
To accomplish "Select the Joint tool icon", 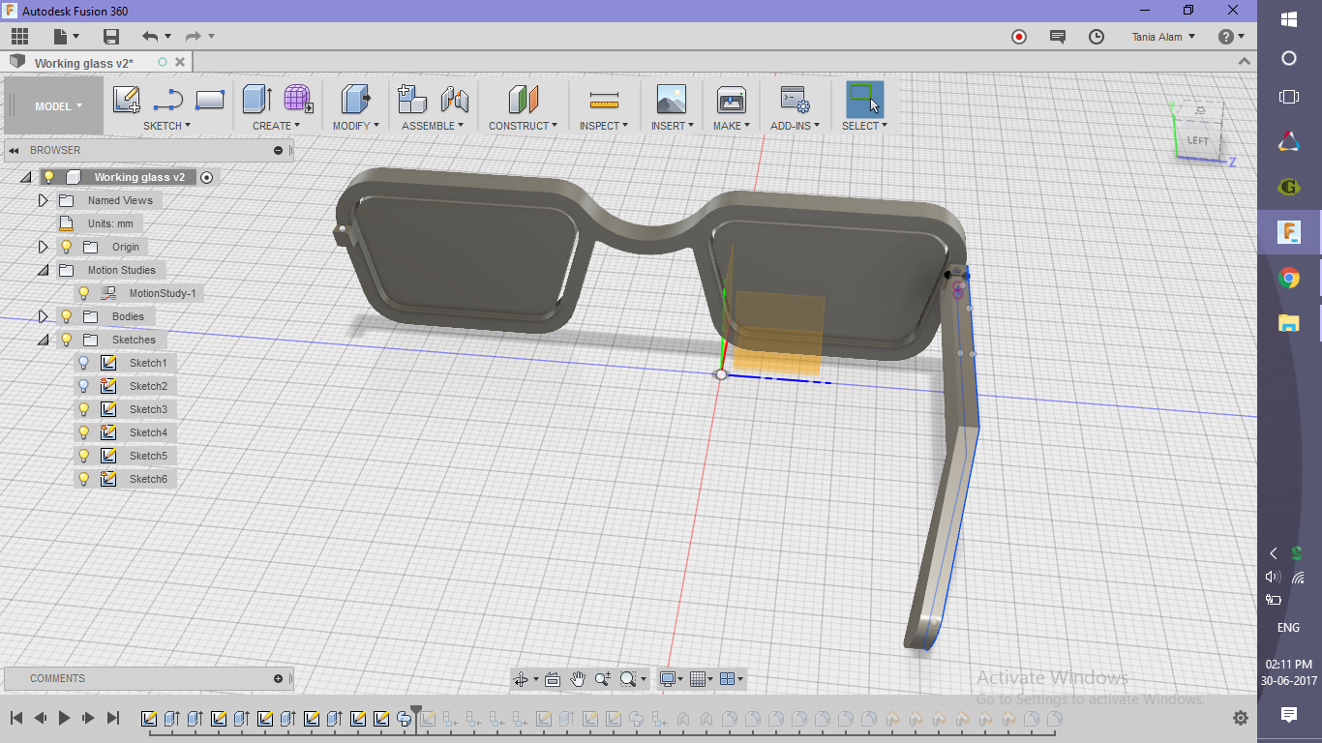I will click(x=454, y=100).
